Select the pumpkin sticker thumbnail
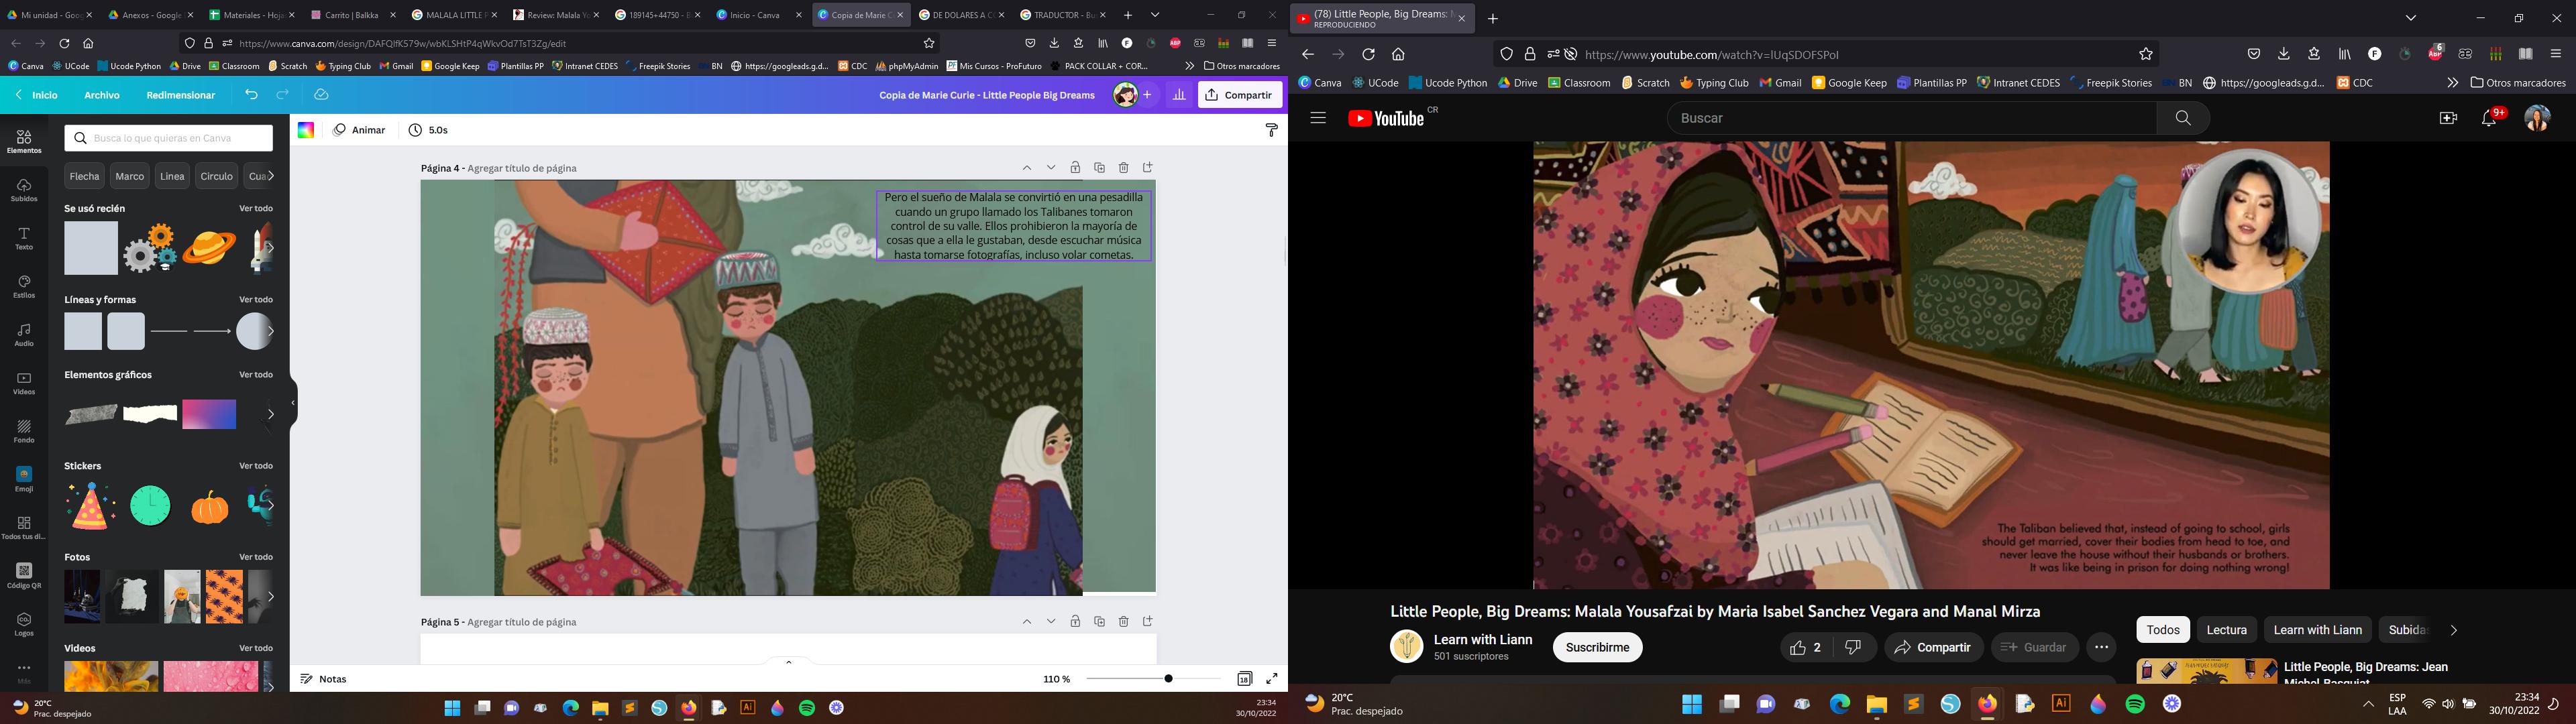This screenshot has height=724, width=2576. click(x=210, y=507)
